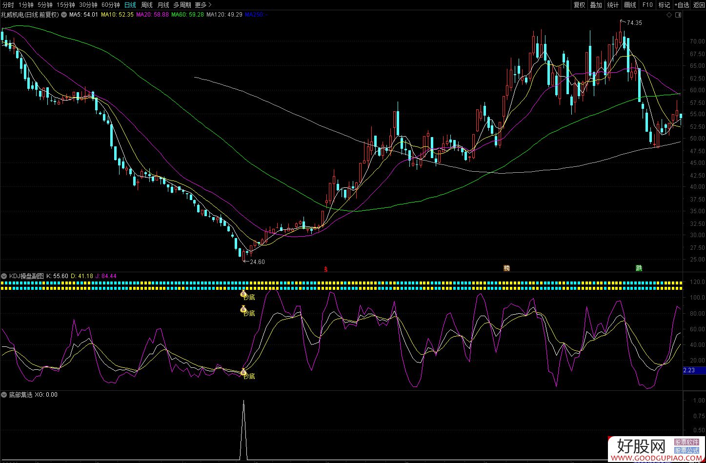Click the 返回 back button

(699, 5)
